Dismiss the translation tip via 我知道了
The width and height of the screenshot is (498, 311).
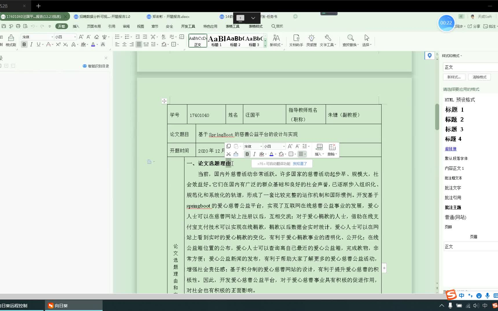click(300, 164)
